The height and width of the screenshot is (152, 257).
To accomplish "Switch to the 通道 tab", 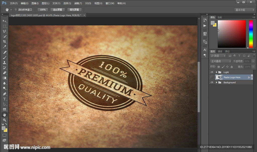I will tap(220, 51).
